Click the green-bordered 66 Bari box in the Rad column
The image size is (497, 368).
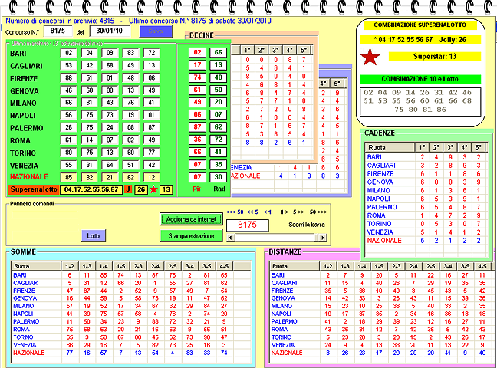click(218, 53)
